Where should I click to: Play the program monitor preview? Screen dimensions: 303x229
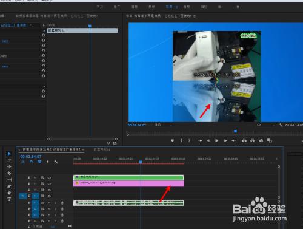click(216, 140)
